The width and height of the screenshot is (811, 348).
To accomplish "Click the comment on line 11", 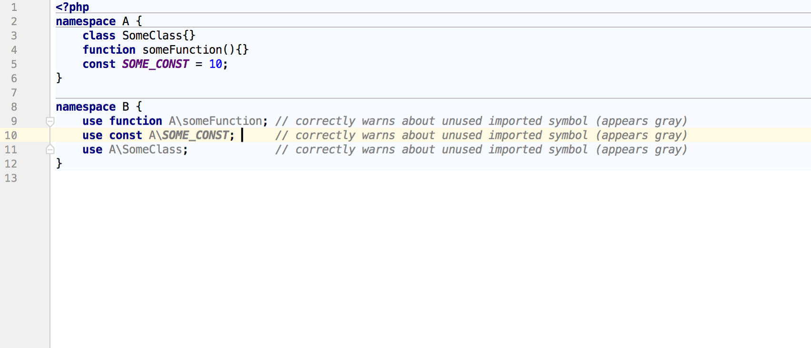I will pyautogui.click(x=481, y=150).
